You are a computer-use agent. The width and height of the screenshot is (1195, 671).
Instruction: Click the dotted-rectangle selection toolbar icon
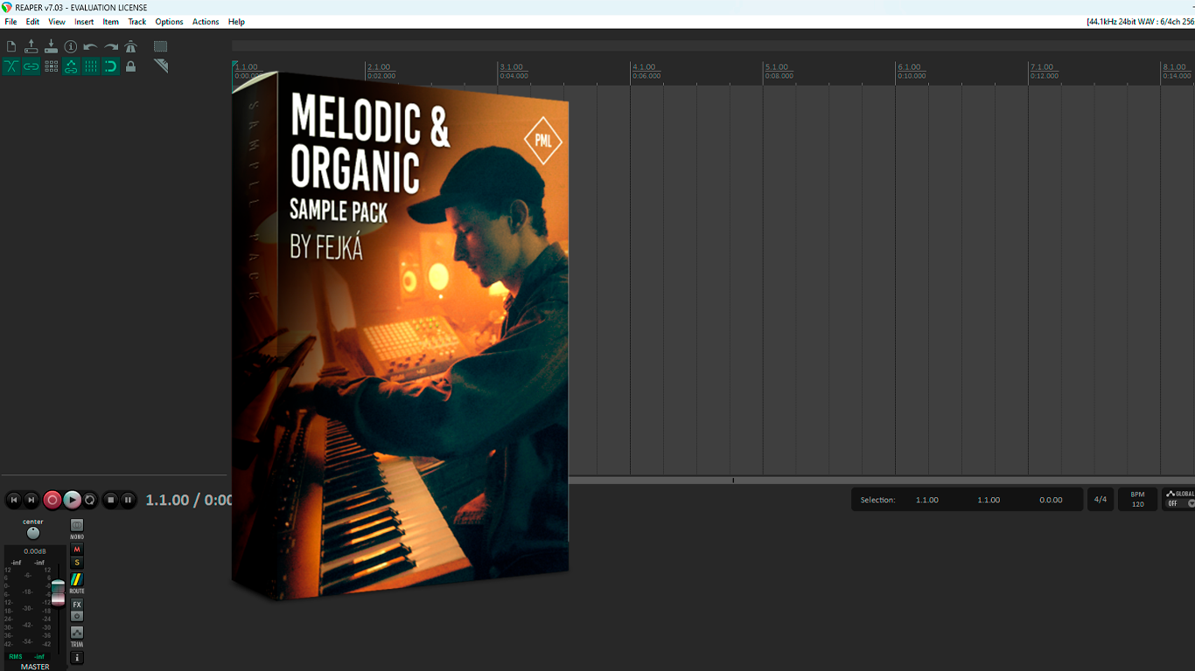(x=161, y=46)
